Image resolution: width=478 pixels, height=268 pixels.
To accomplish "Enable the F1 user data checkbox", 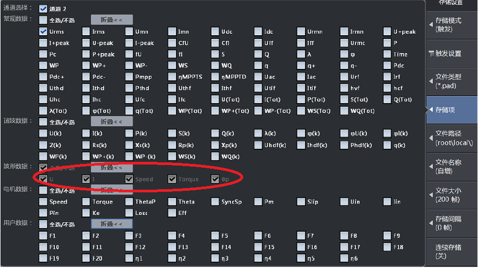I will click(43, 236).
